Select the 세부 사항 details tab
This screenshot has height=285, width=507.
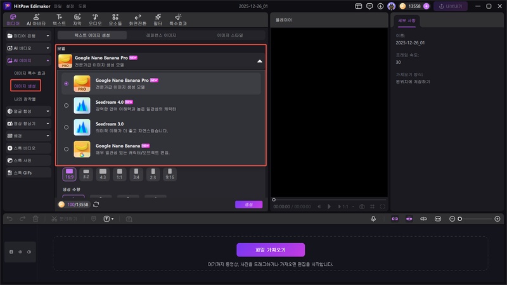[406, 21]
